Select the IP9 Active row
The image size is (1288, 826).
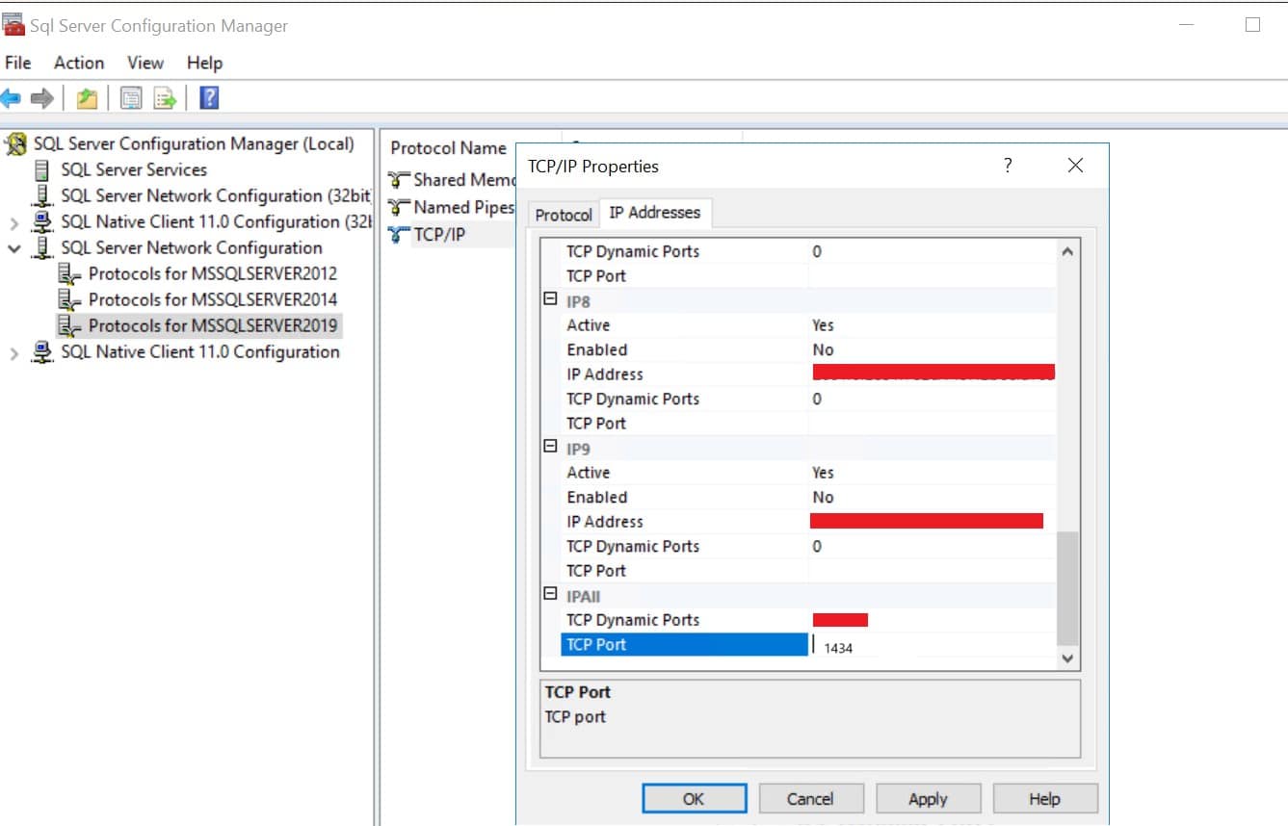click(x=808, y=473)
